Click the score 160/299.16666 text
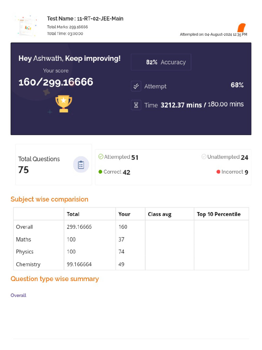This screenshot has width=262, height=350. coord(56,82)
